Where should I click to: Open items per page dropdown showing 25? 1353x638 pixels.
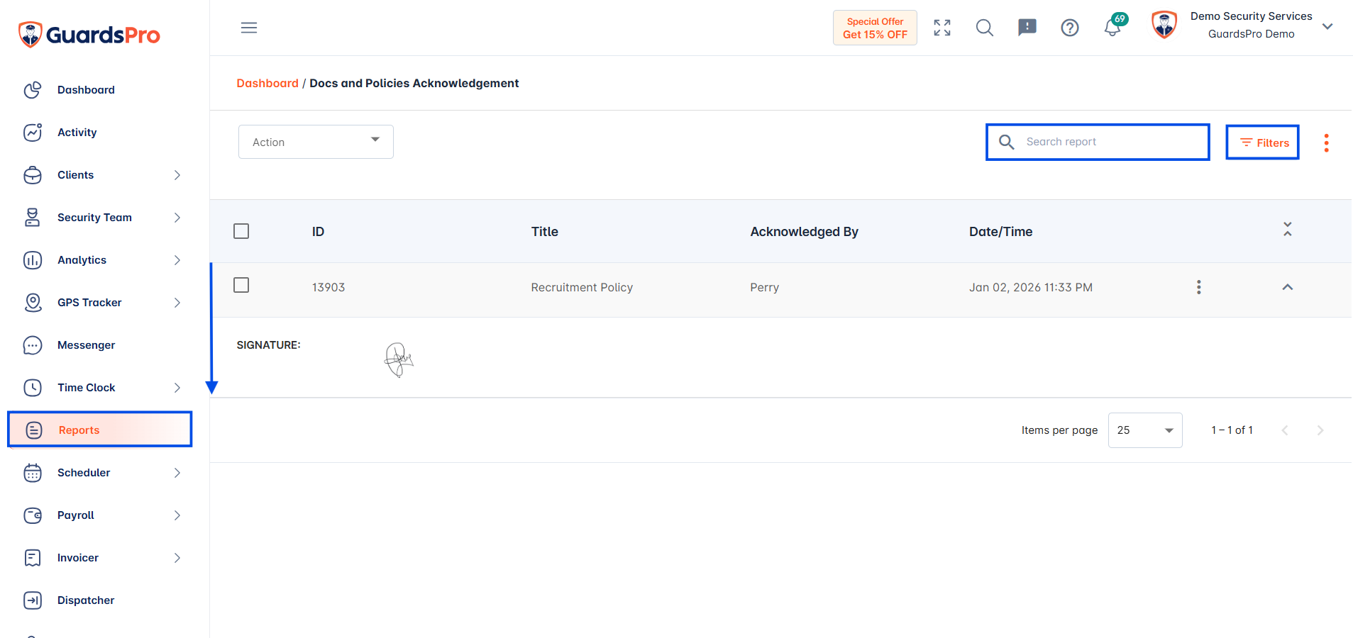1145,430
